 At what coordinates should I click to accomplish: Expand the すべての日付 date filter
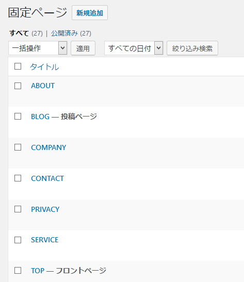(134, 48)
